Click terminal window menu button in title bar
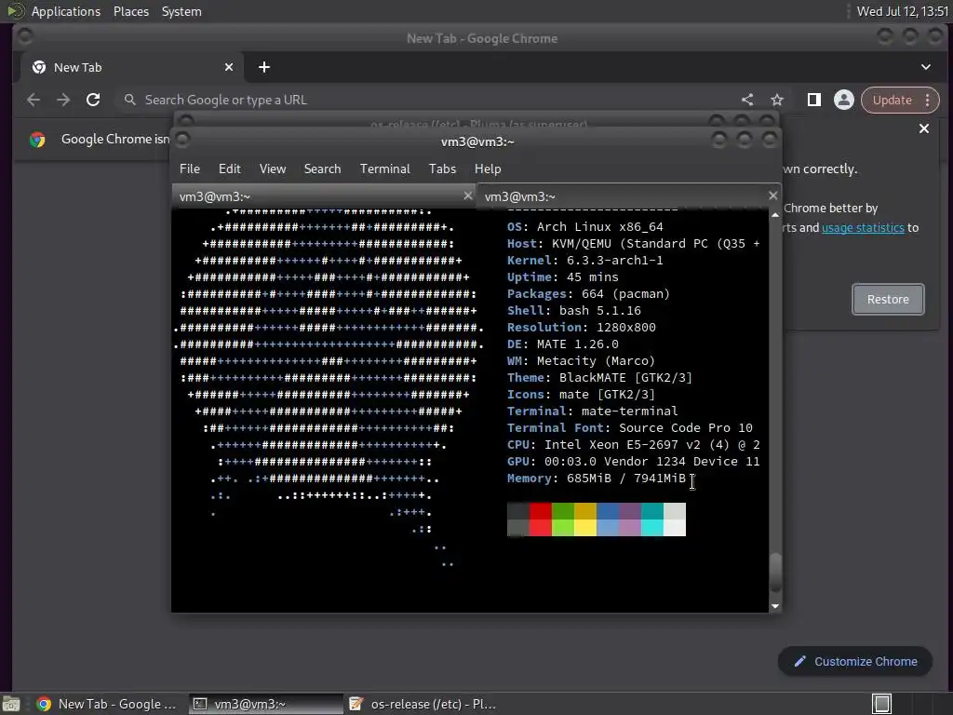953x715 pixels. (x=182, y=141)
